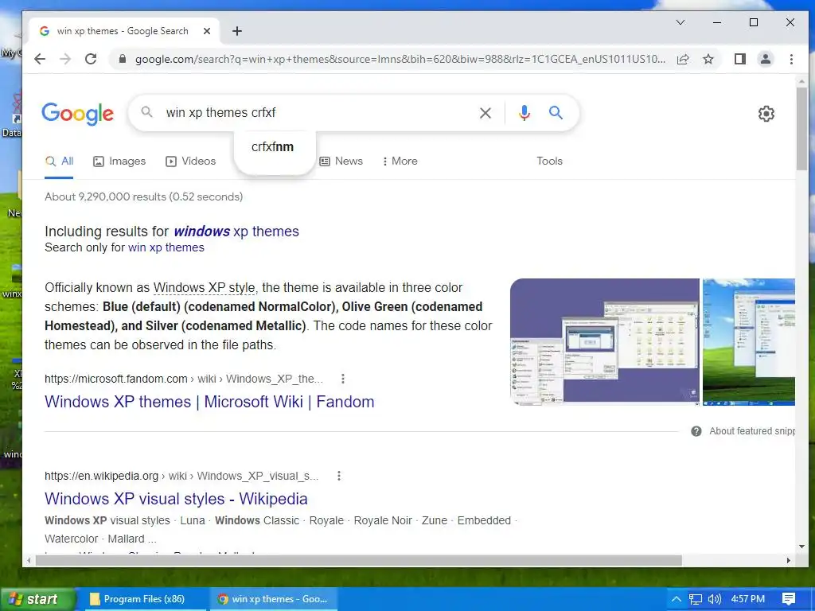Screen dimensions: 815x611
Task: Submit search with the blue magnifier icon
Action: (556, 112)
